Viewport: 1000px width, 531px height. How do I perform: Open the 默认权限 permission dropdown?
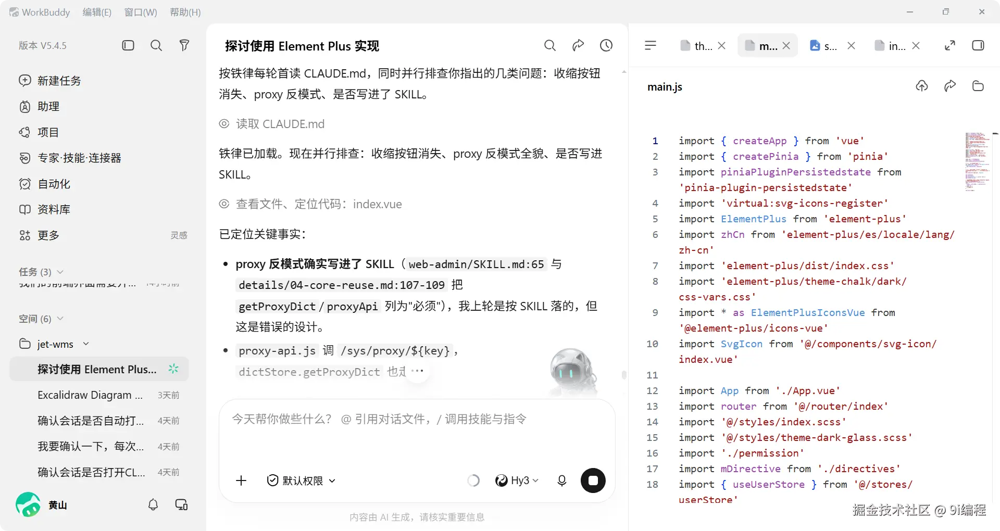[x=301, y=481]
